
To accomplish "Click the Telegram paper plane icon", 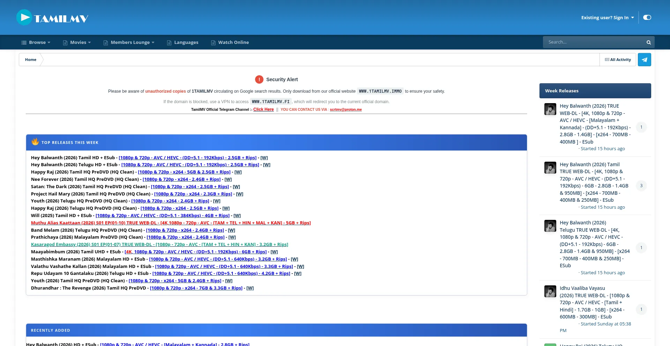I will (645, 60).
